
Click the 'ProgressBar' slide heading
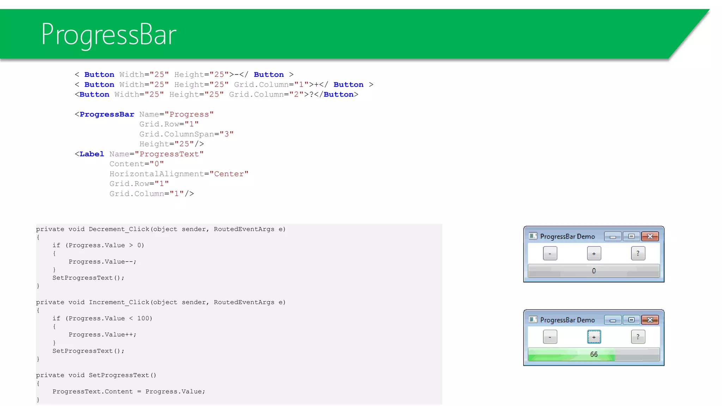[109, 35]
